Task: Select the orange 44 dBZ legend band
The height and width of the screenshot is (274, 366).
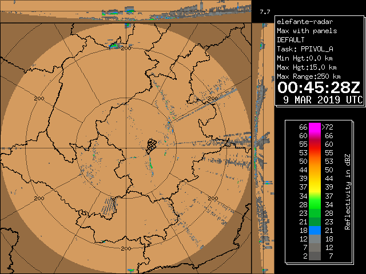Action: point(315,170)
